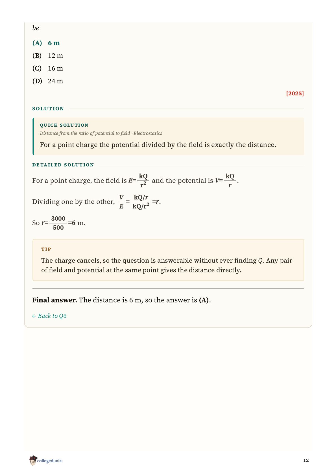Follow the Back to Q6 link
Screen dimensions: 336x475
click(49, 316)
